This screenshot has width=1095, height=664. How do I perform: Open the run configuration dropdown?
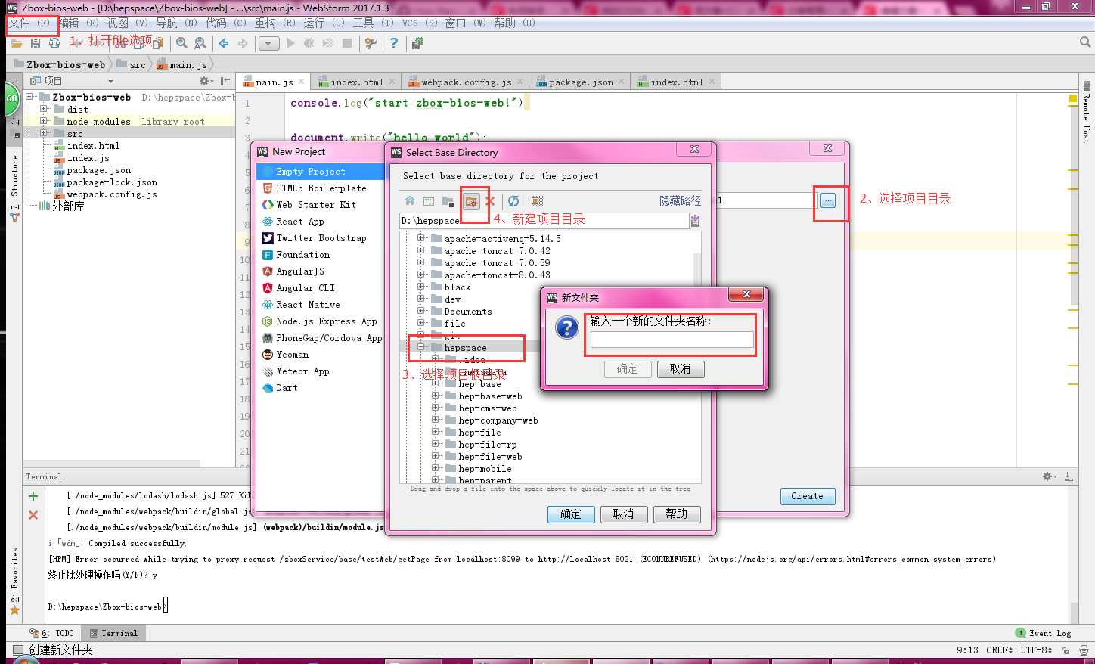point(268,44)
